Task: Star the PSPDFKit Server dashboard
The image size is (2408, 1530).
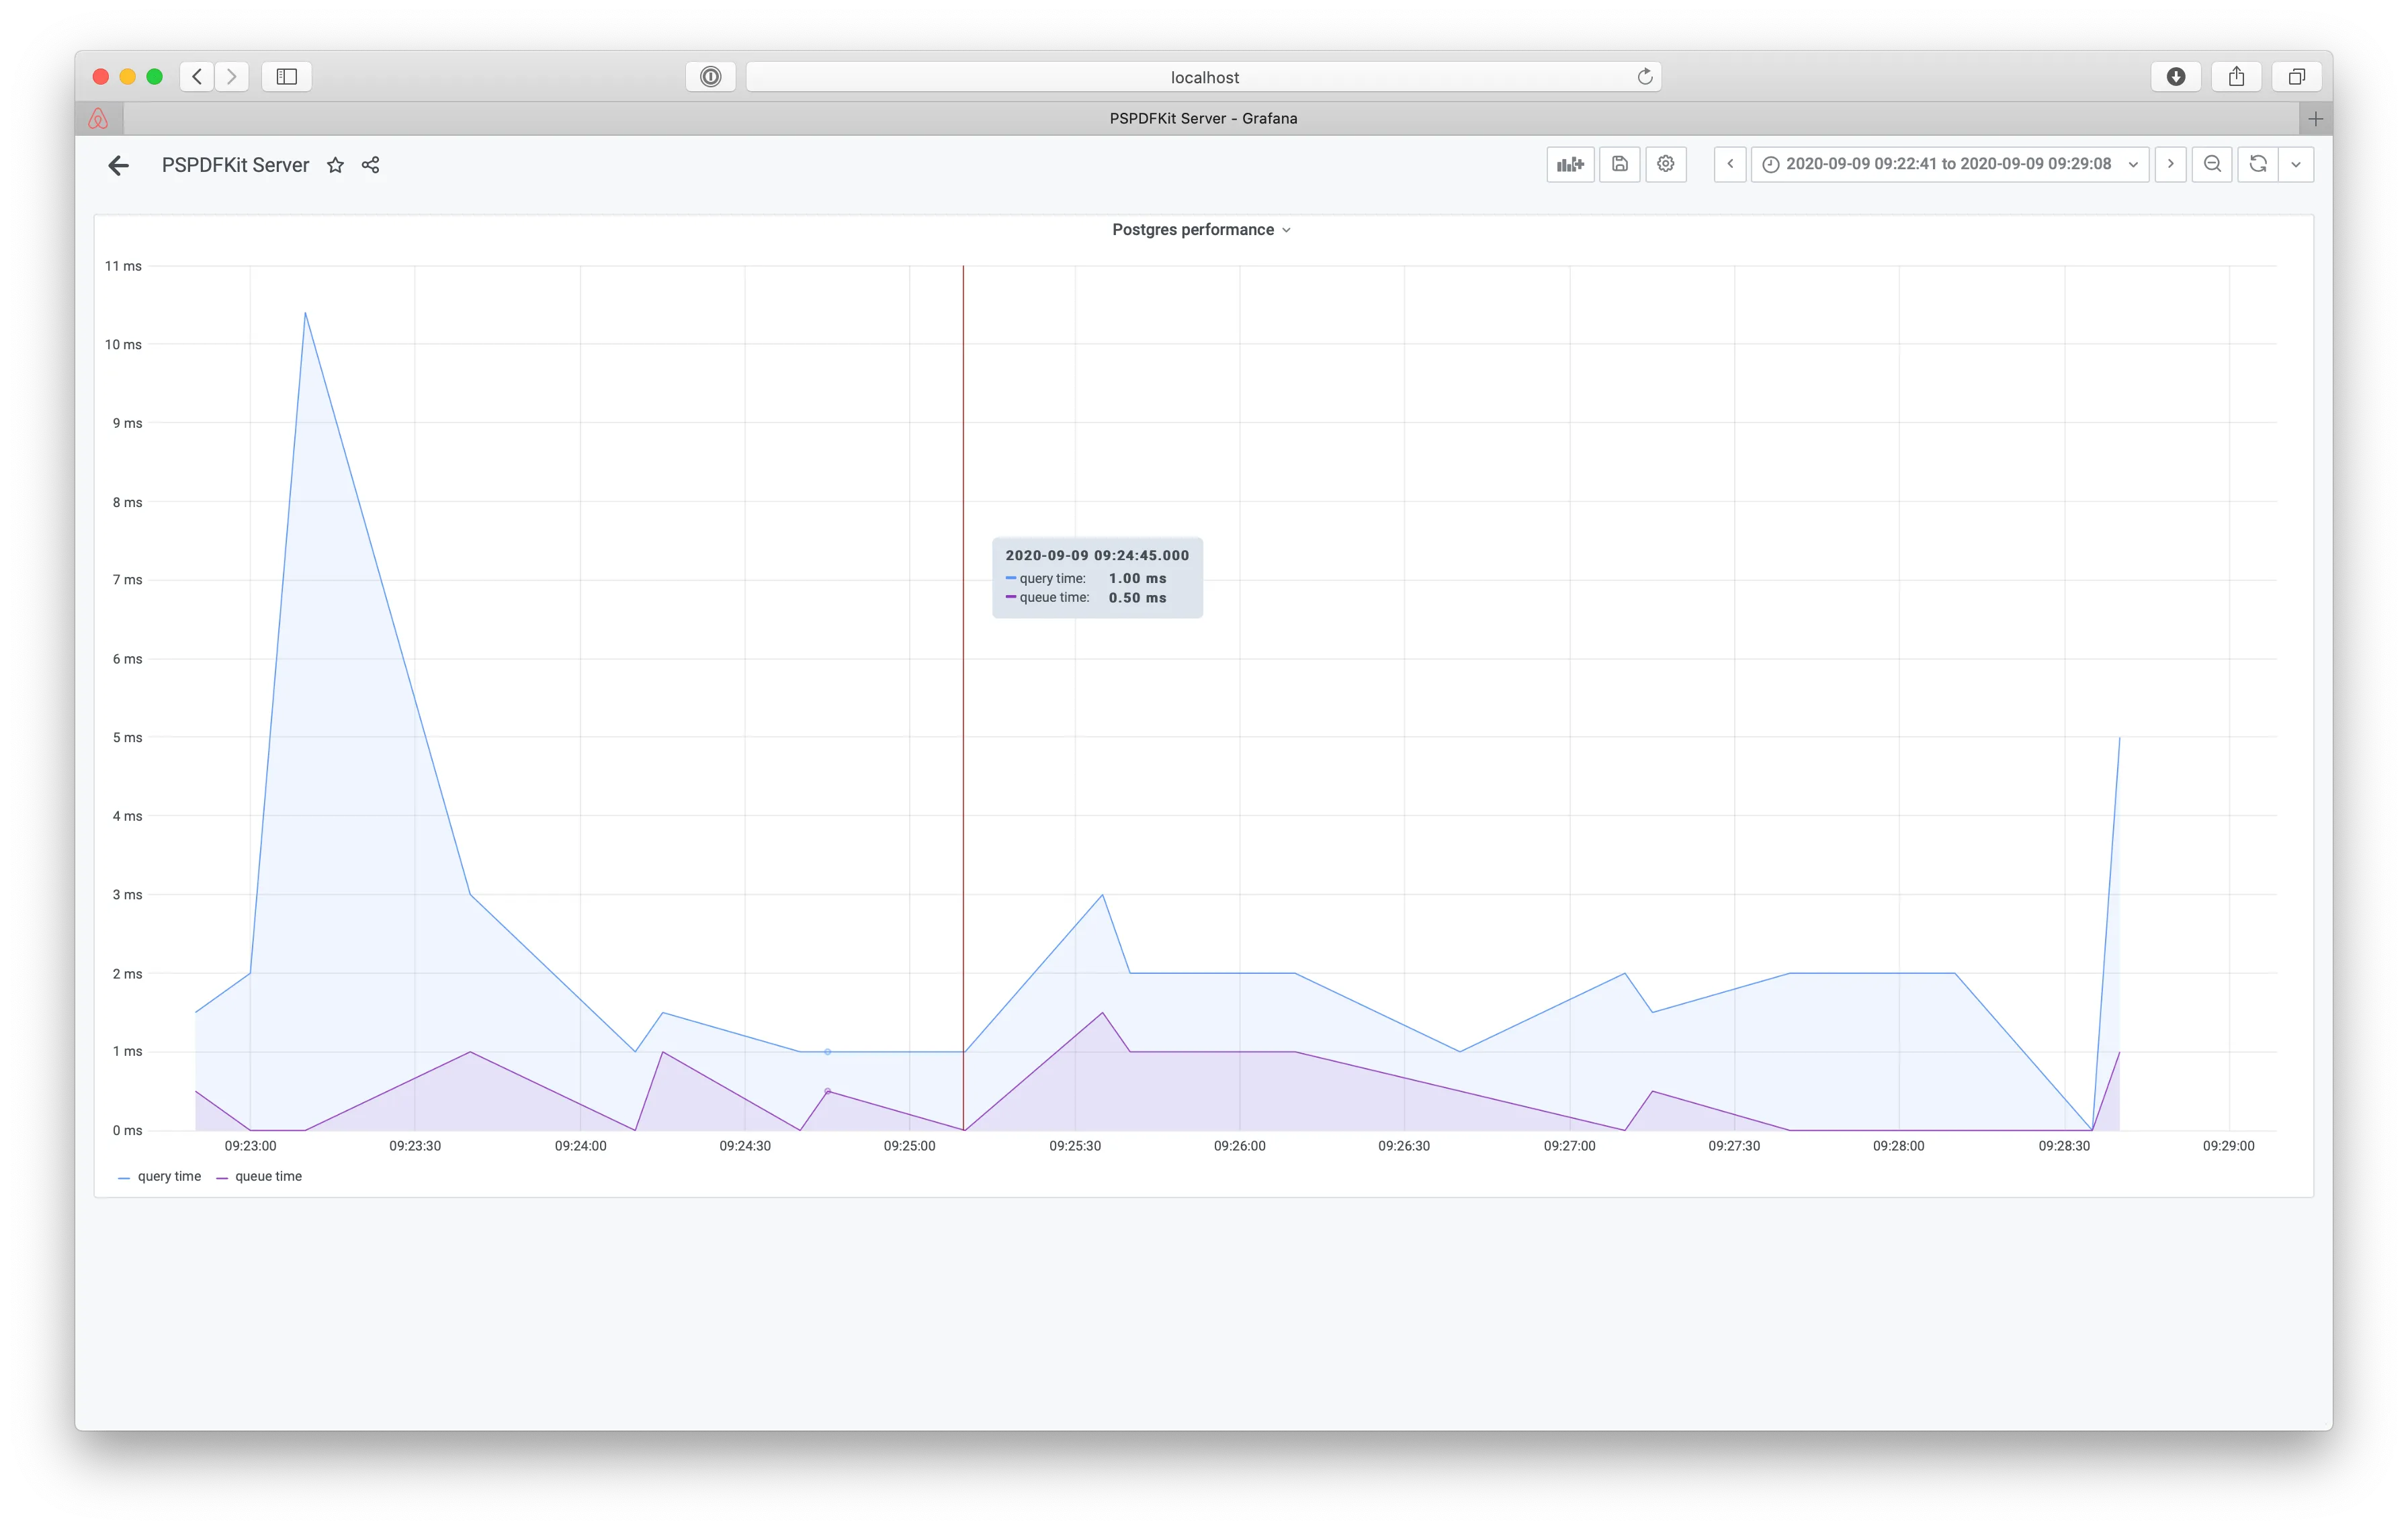Action: (335, 165)
